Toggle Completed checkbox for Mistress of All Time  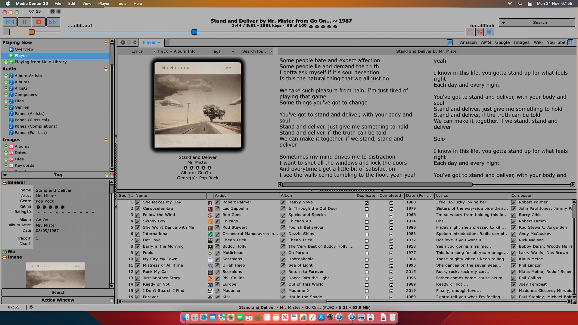(391, 266)
